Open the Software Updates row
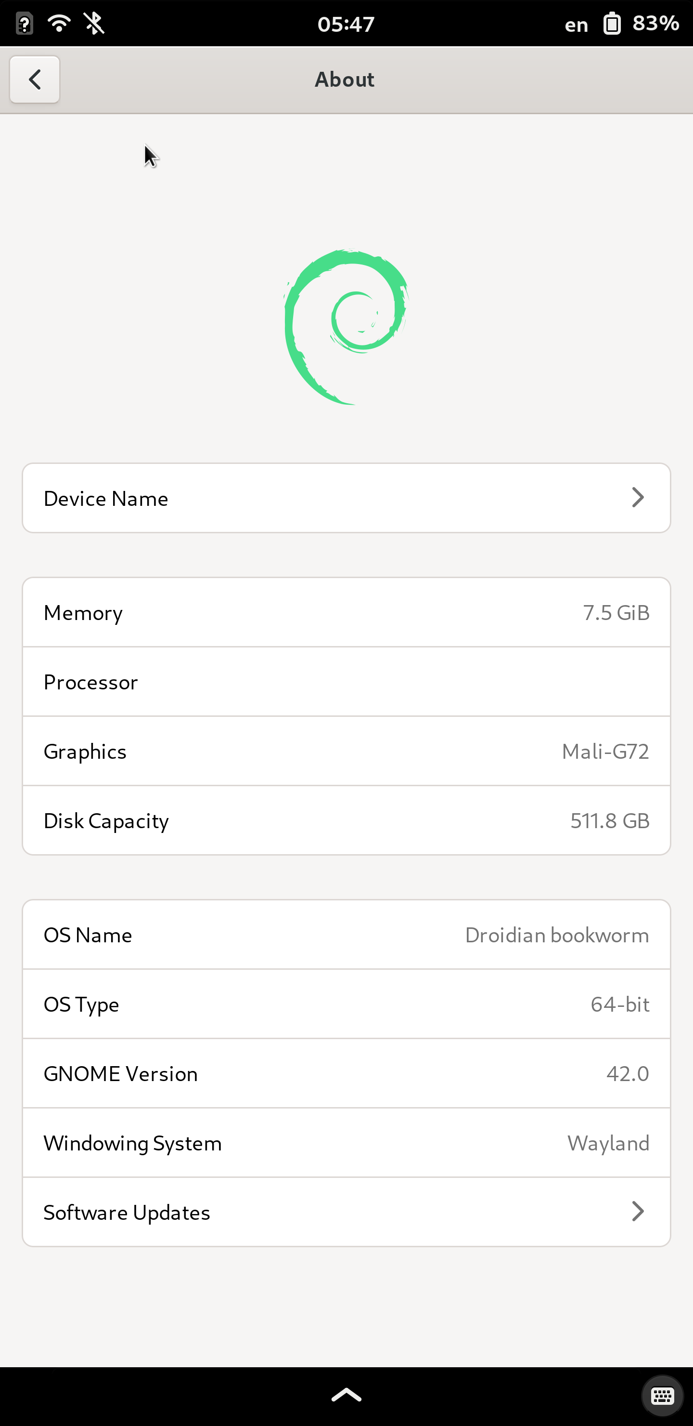This screenshot has width=693, height=1426. pyautogui.click(x=346, y=1212)
